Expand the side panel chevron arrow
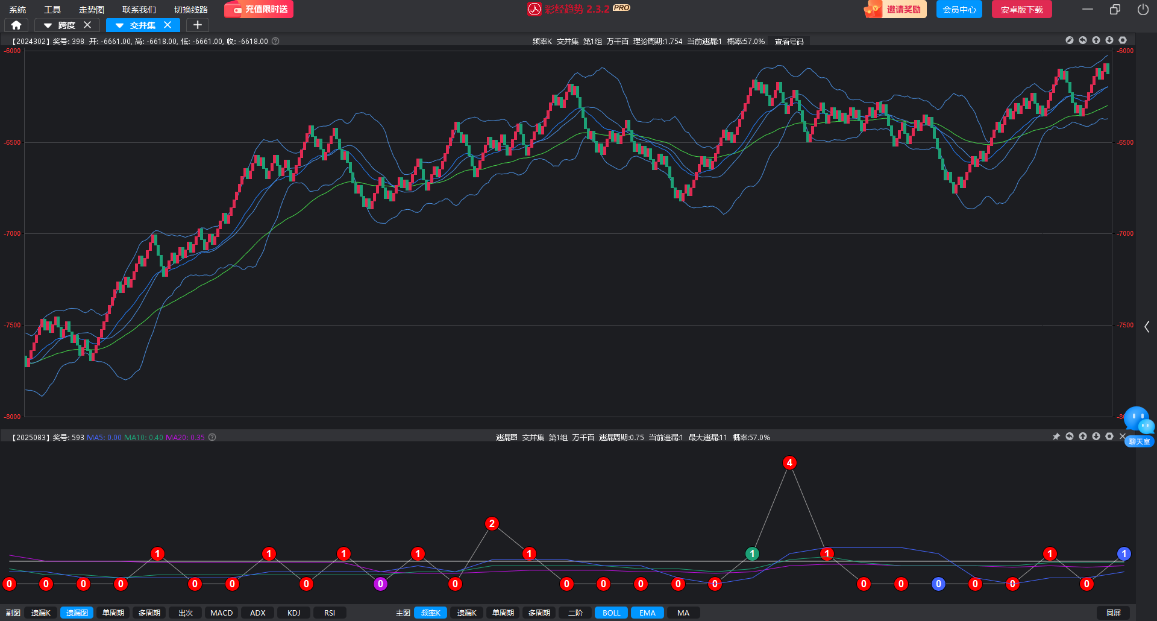Viewport: 1157px width, 621px height. click(1147, 327)
